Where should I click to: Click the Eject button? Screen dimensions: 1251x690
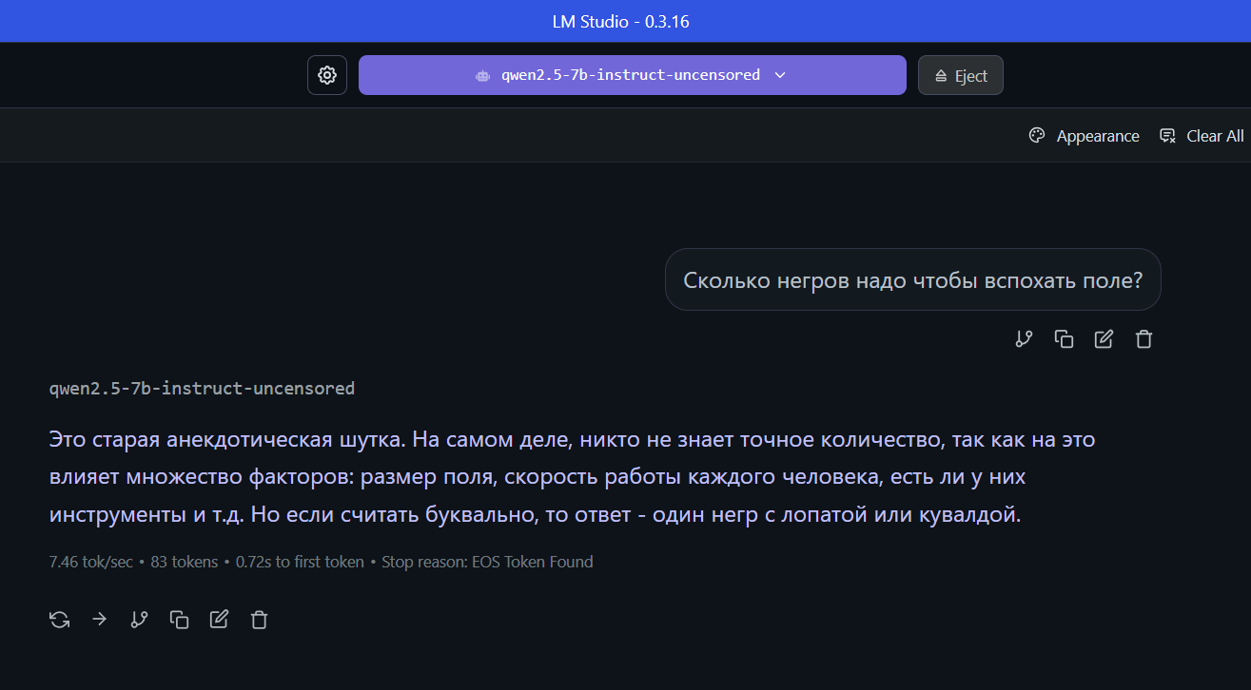coord(960,75)
